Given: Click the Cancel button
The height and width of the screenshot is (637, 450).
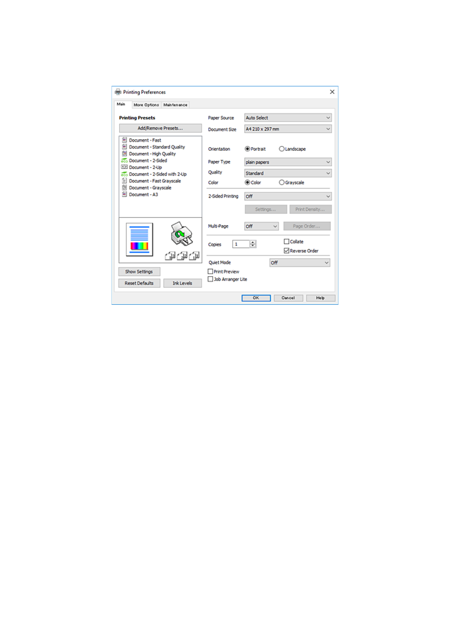Looking at the screenshot, I should pyautogui.click(x=288, y=298).
